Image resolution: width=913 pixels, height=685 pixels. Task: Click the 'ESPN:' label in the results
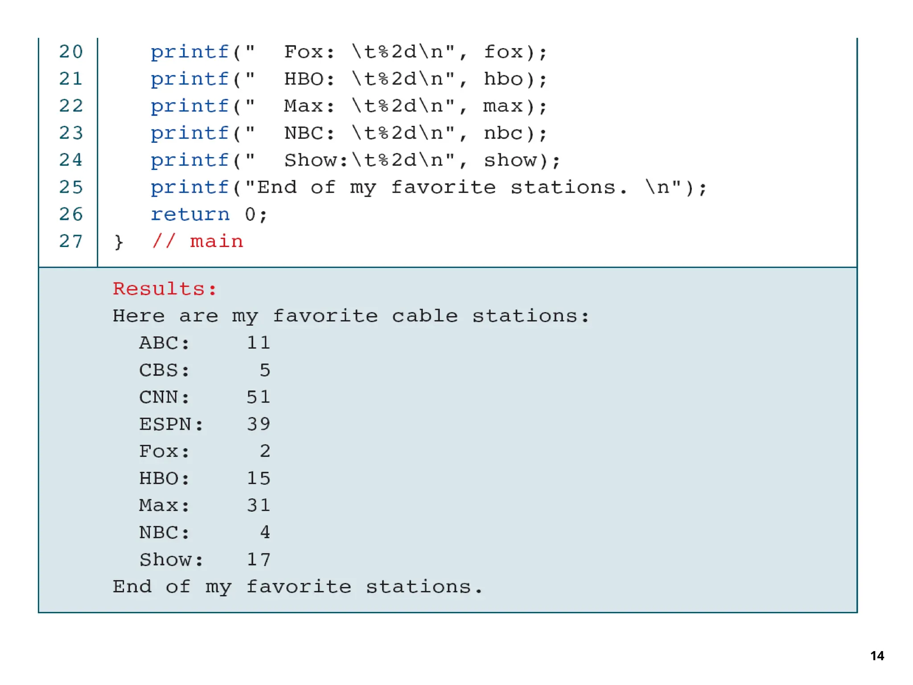(x=171, y=425)
